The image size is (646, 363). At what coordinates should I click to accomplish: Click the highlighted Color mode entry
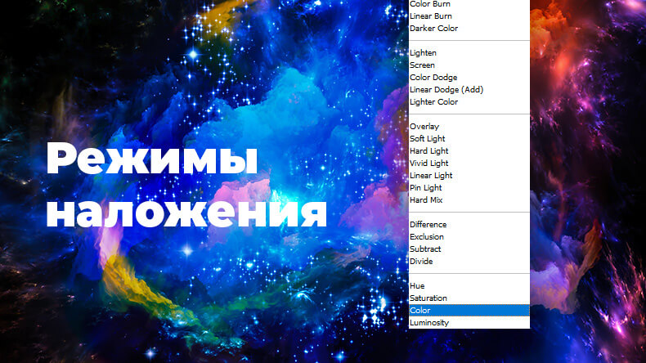(x=469, y=310)
